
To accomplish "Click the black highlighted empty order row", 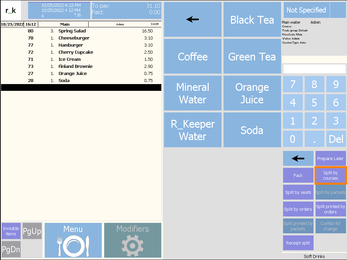I will pyautogui.click(x=81, y=87).
